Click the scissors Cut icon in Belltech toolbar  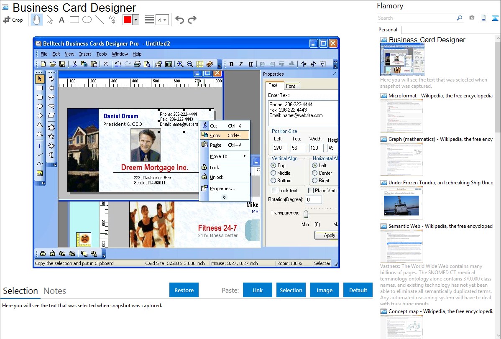74,64
